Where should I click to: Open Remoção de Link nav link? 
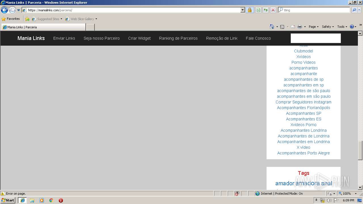pyautogui.click(x=222, y=38)
